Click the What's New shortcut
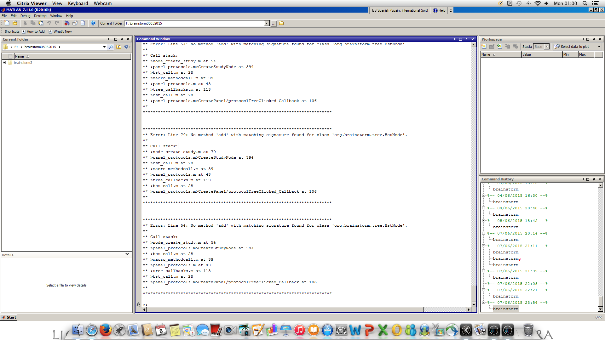Viewport: 605px width, 340px height. [62, 31]
